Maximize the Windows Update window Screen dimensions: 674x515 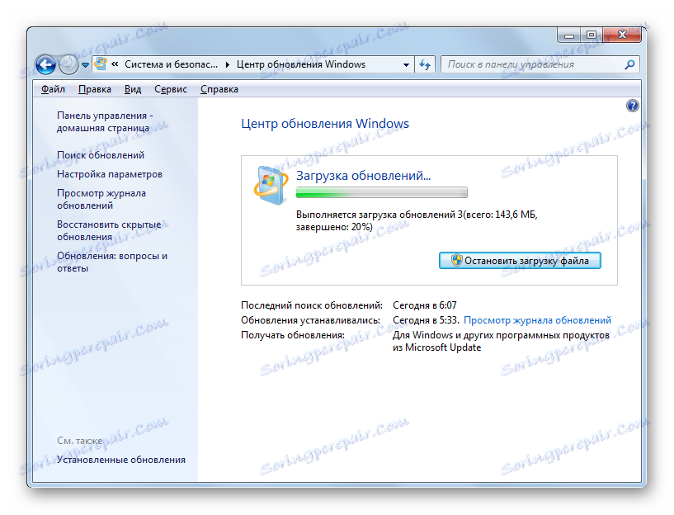tap(592, 35)
